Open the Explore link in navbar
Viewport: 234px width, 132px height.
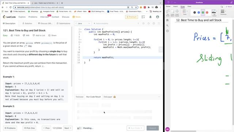pyautogui.click(x=22, y=17)
